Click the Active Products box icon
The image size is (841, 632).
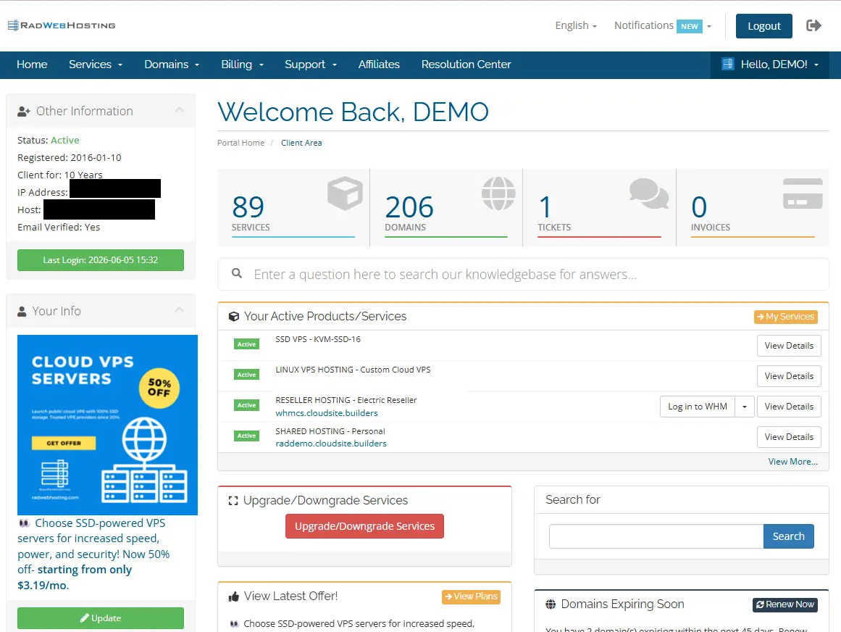[x=234, y=317]
